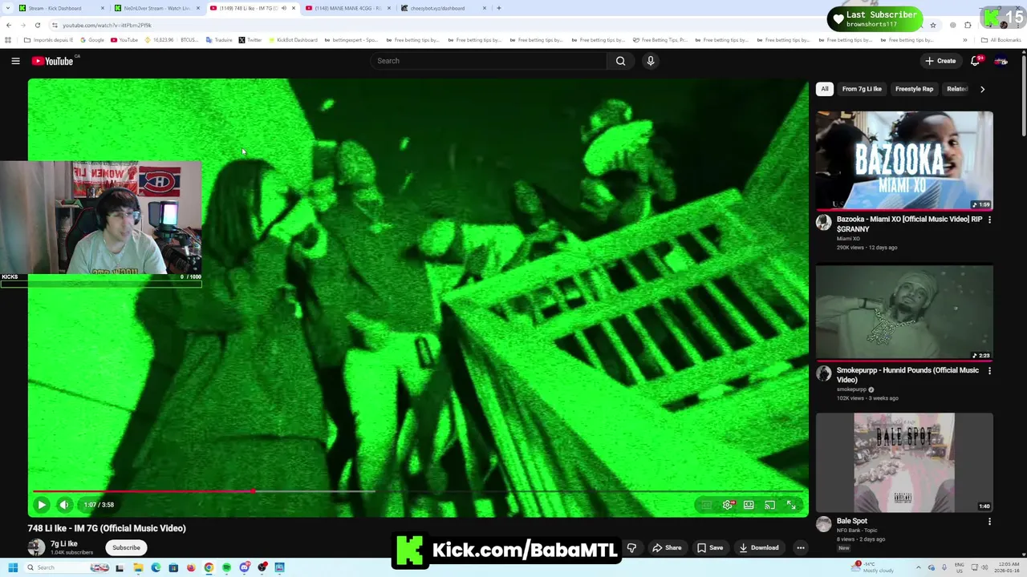
Task: Subscribe to 7g Li Ike channel
Action: point(126,547)
